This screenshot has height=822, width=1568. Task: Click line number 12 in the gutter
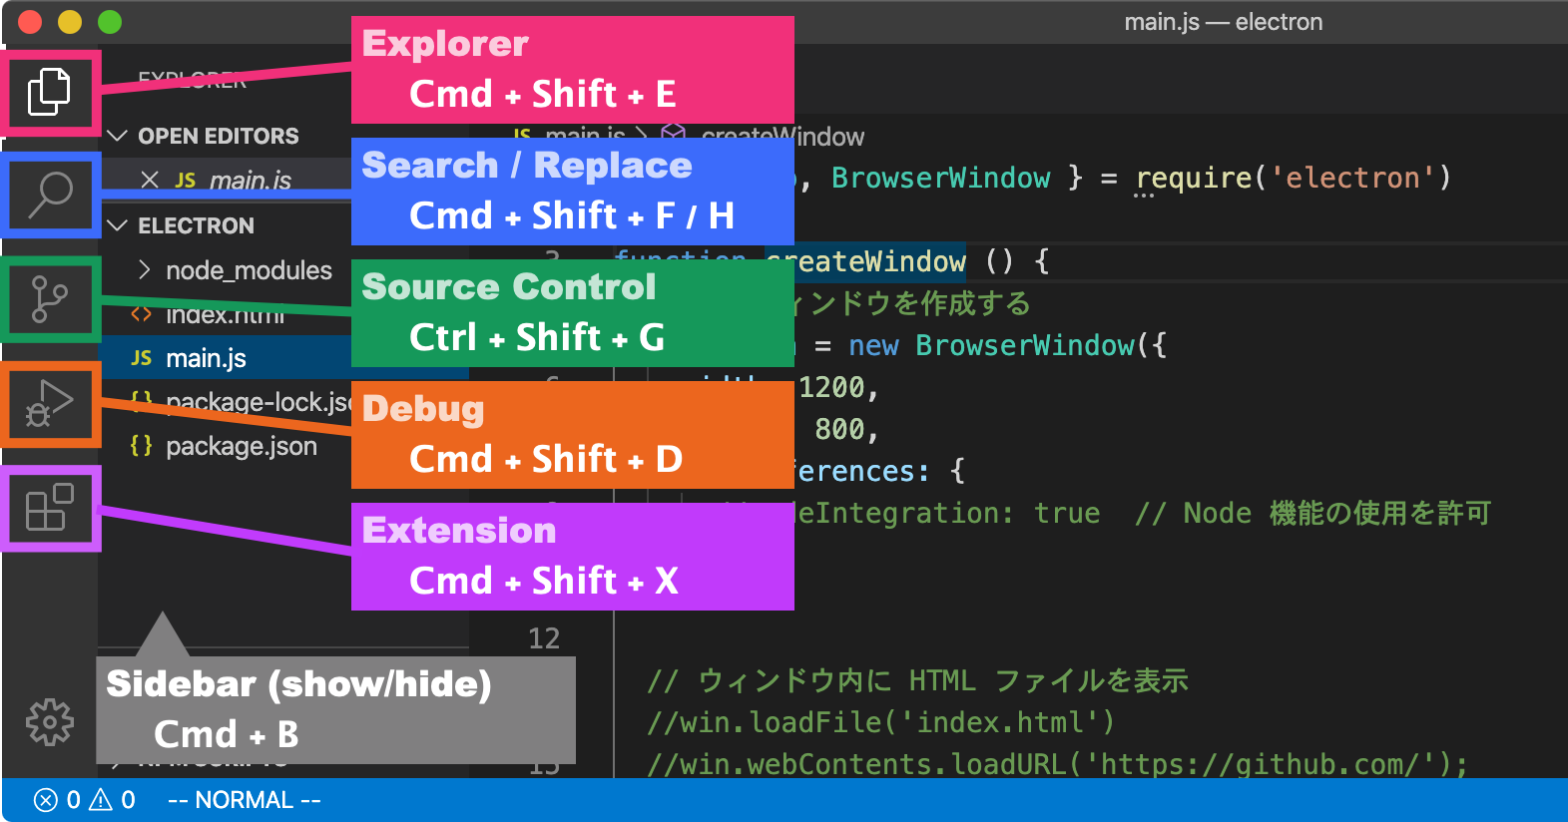point(544,638)
